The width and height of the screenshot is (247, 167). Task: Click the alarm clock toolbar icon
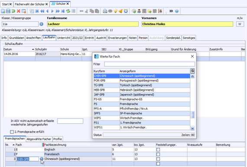tap(126, 11)
